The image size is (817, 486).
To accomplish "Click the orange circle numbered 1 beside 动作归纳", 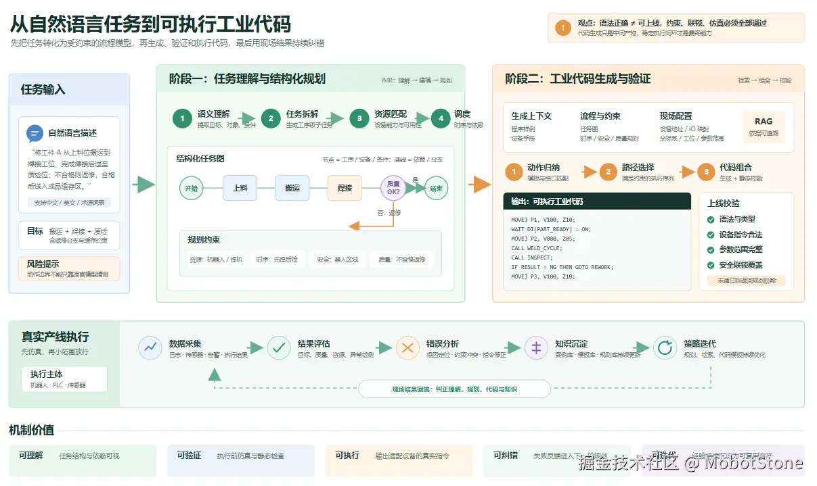I will pyautogui.click(x=514, y=172).
